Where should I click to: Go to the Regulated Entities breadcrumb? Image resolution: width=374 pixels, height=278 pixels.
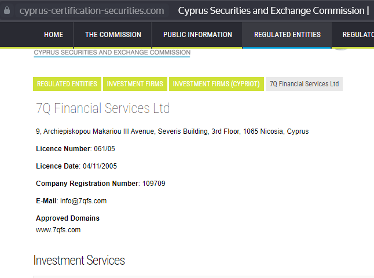67,84
